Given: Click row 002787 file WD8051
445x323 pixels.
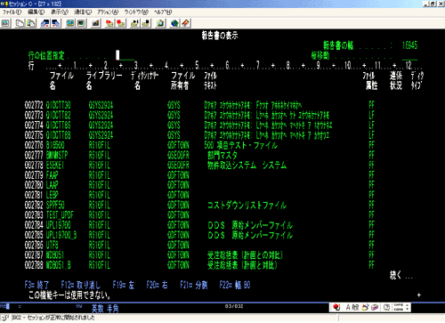Looking at the screenshot, I should (x=55, y=255).
